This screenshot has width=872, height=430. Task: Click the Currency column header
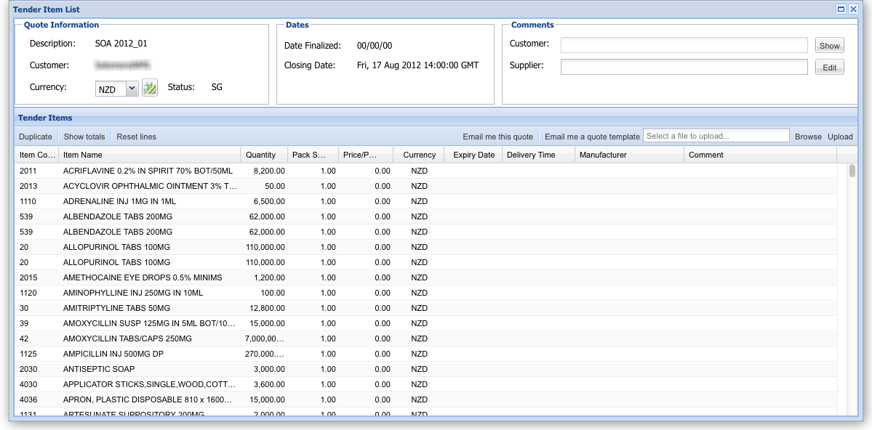pyautogui.click(x=419, y=155)
